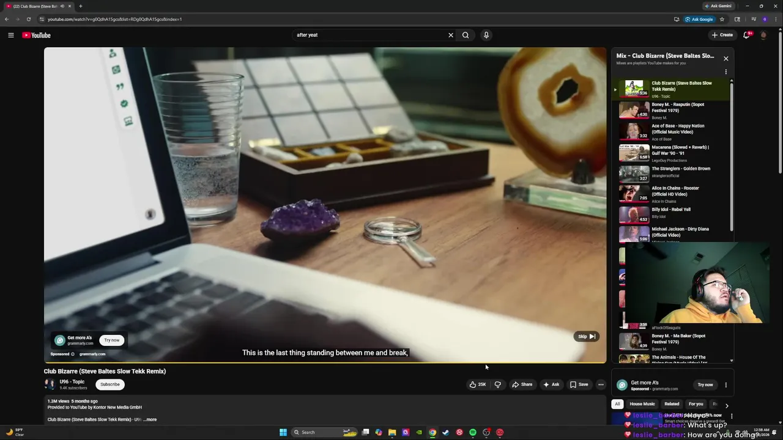Click Try now on video ad overlay
783x440 pixels.
(112, 340)
